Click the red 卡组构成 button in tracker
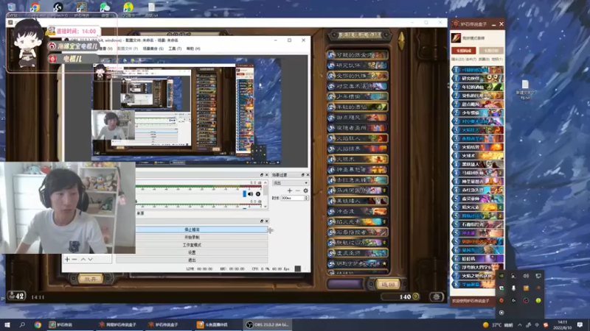Screen dimensions: 590x331 [x=464, y=50]
